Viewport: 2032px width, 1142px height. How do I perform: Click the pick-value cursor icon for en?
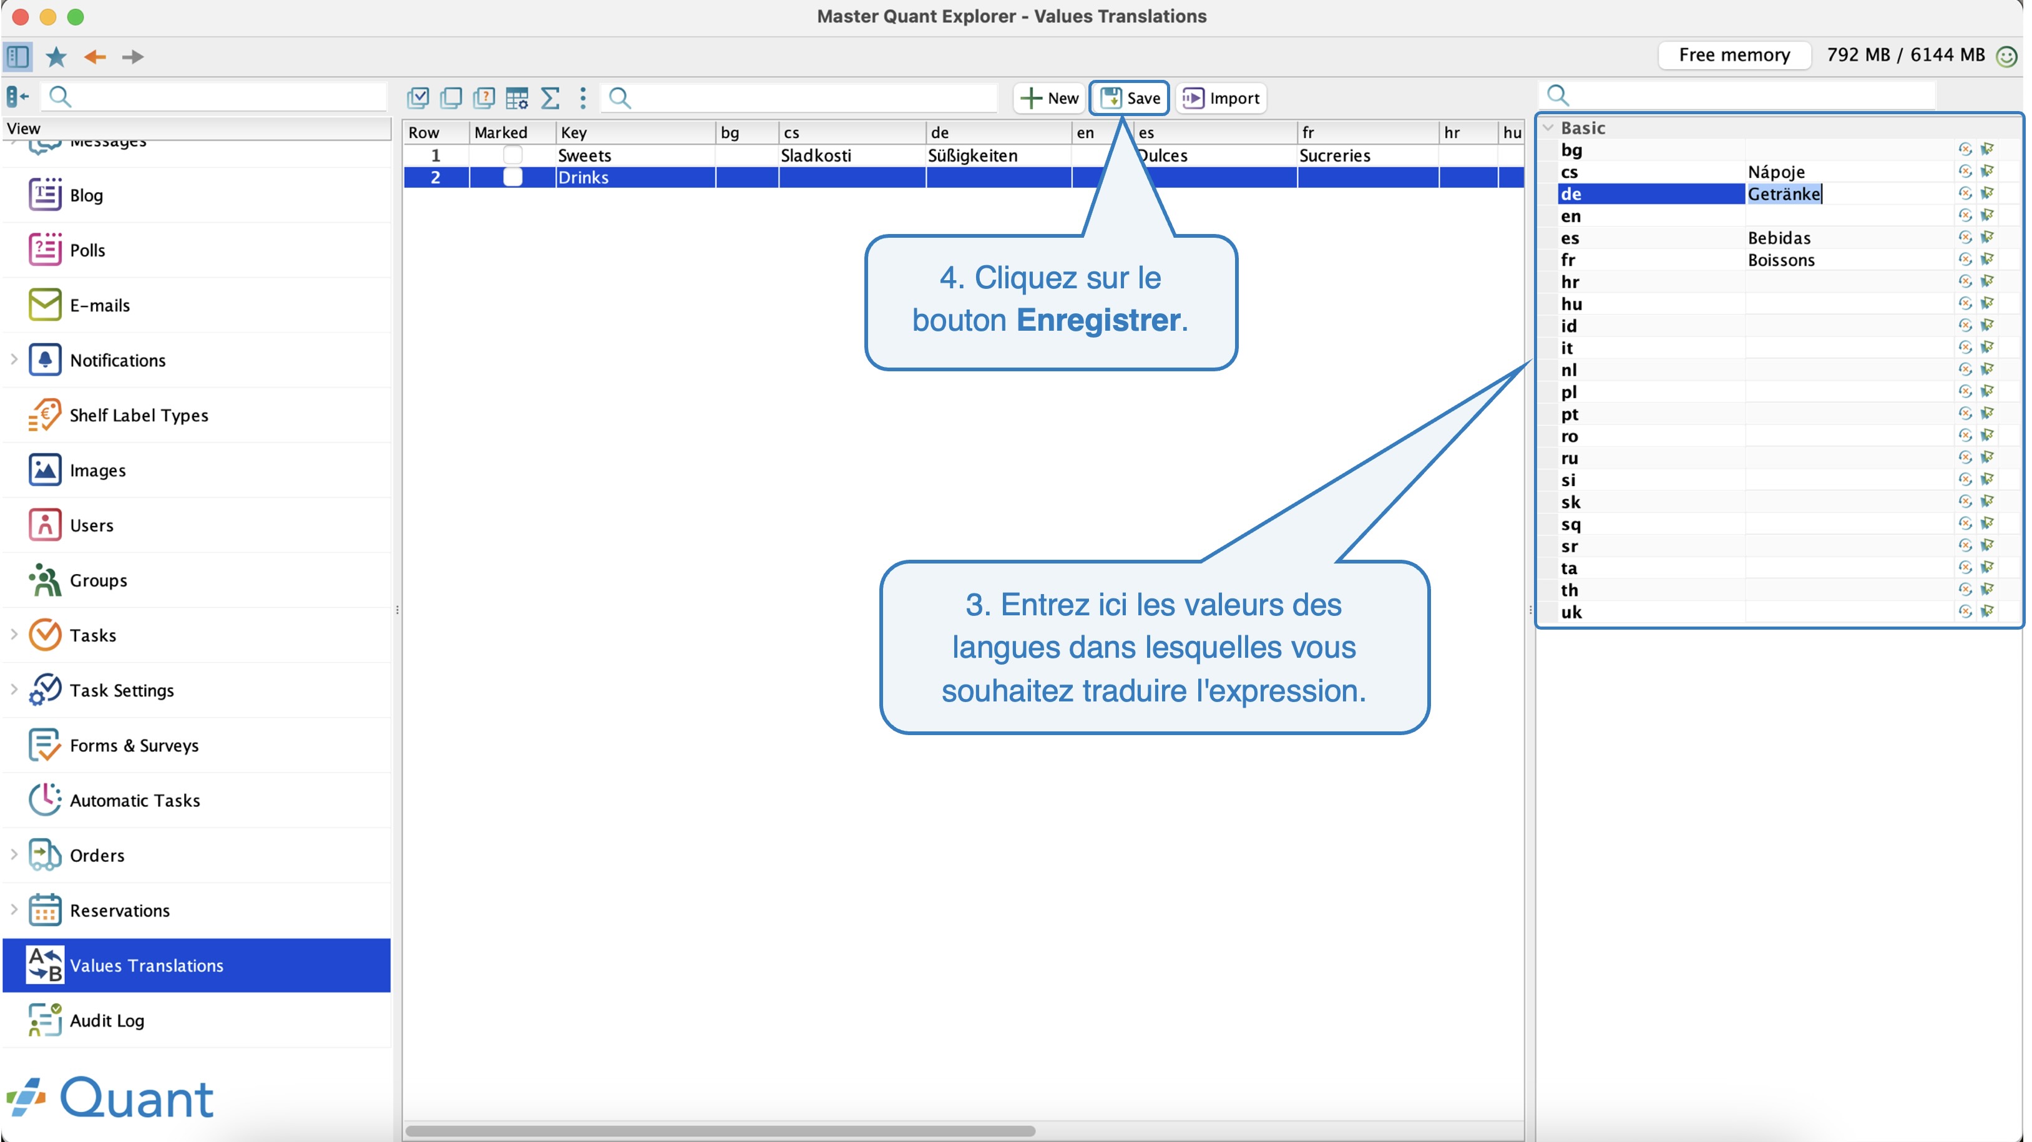[x=1986, y=215]
